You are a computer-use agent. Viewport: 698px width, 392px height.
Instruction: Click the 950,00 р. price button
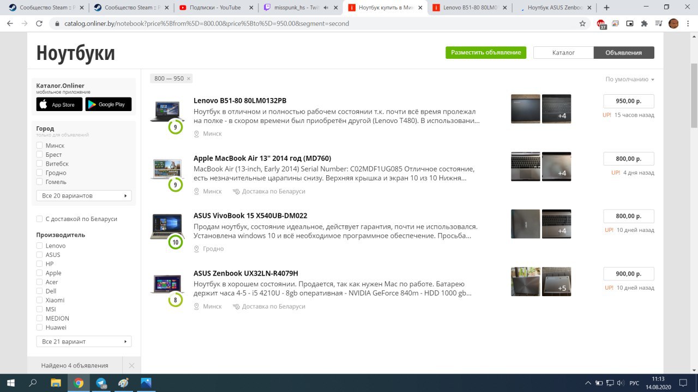coord(629,101)
